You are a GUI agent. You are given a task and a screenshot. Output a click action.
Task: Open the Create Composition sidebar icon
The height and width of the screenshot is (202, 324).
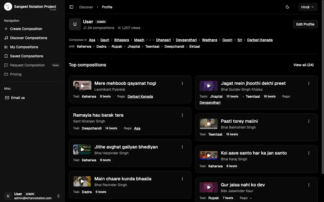pyautogui.click(x=6, y=29)
